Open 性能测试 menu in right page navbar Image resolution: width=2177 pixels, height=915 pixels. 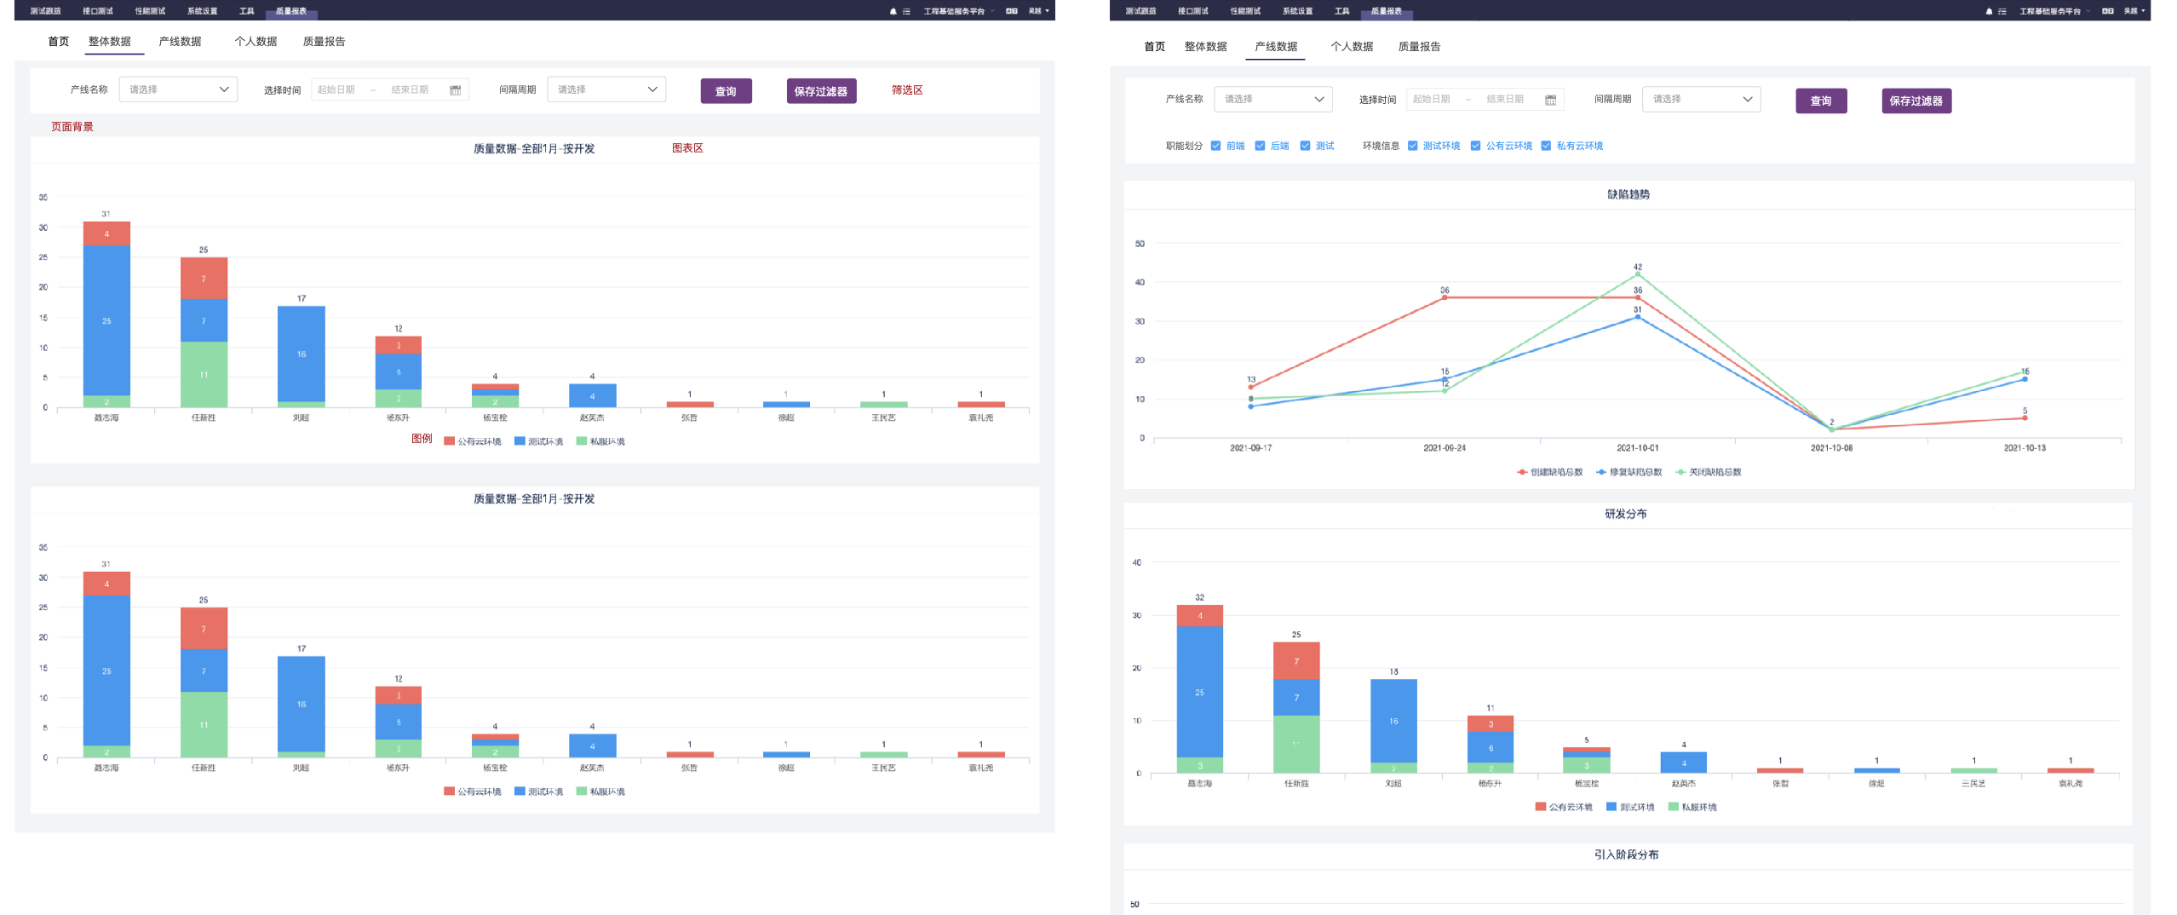click(1245, 11)
